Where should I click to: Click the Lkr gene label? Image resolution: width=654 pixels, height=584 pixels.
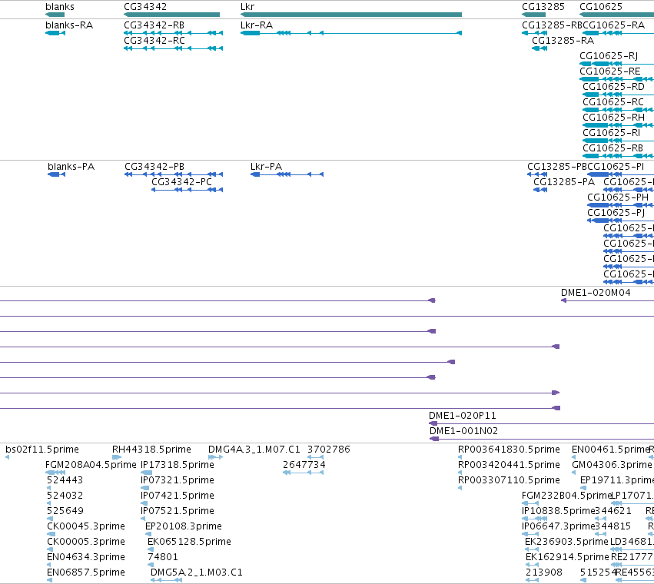point(247,7)
